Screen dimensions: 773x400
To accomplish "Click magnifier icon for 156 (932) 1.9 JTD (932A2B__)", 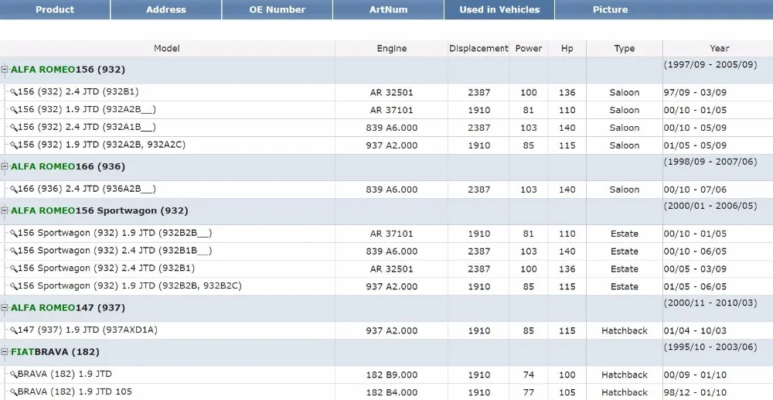I will click(x=13, y=110).
